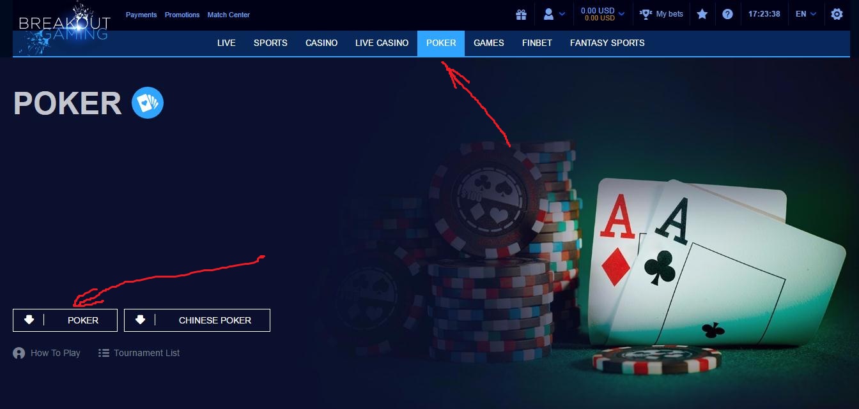The width and height of the screenshot is (859, 409).
Task: Expand the user account menu
Action: pyautogui.click(x=553, y=14)
